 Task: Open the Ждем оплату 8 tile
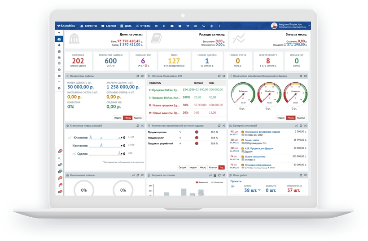[x=268, y=61]
